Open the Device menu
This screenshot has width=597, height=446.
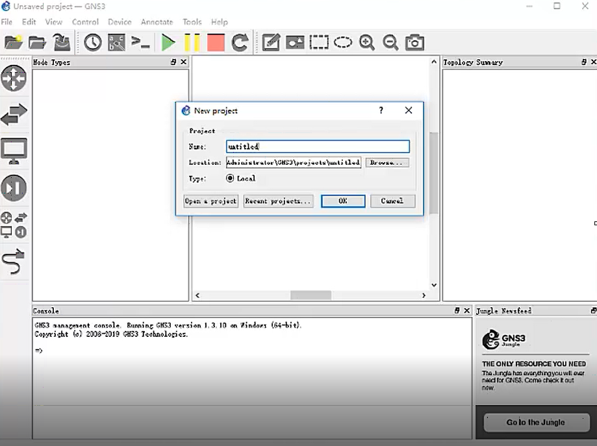click(x=120, y=22)
